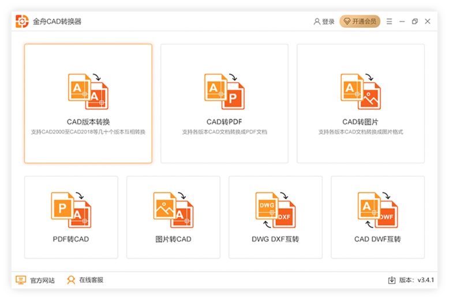This screenshot has height=300, width=449.
Task: Restore down the converter window
Action: [x=414, y=21]
